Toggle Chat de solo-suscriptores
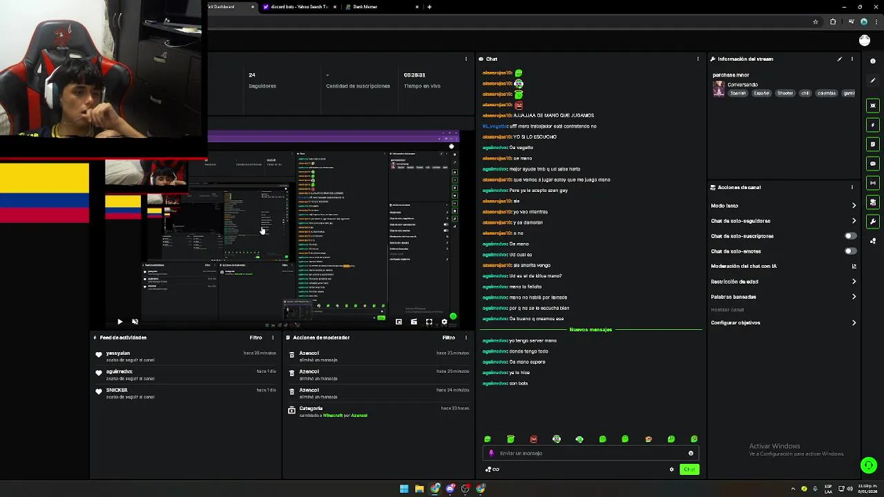This screenshot has width=884, height=497. click(x=851, y=236)
